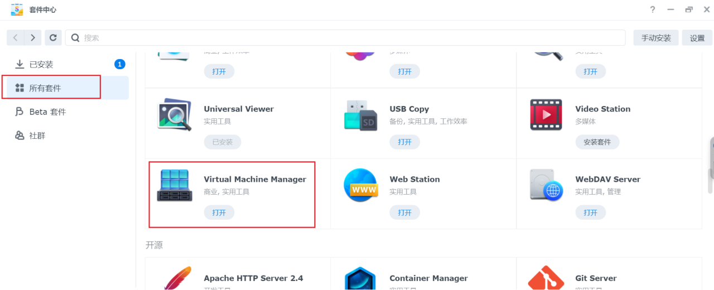The image size is (714, 290).
Task: Click the Virtual Machine Manager icon
Action: (x=175, y=186)
